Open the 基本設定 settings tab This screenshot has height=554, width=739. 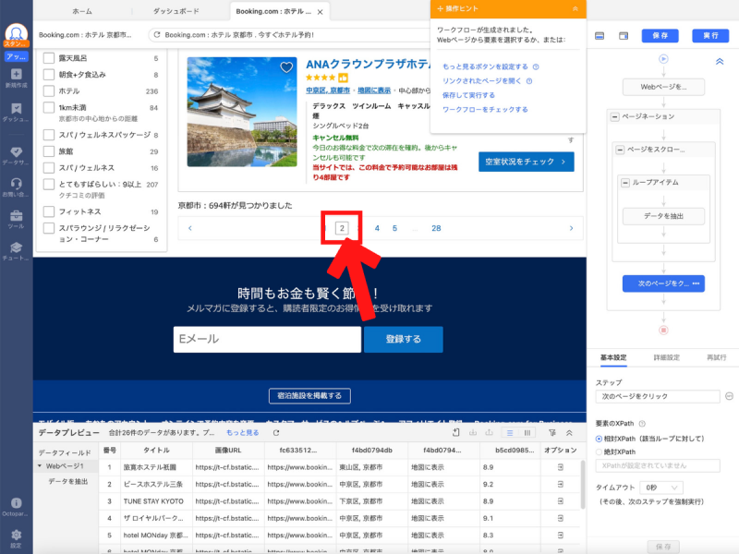[x=613, y=357]
